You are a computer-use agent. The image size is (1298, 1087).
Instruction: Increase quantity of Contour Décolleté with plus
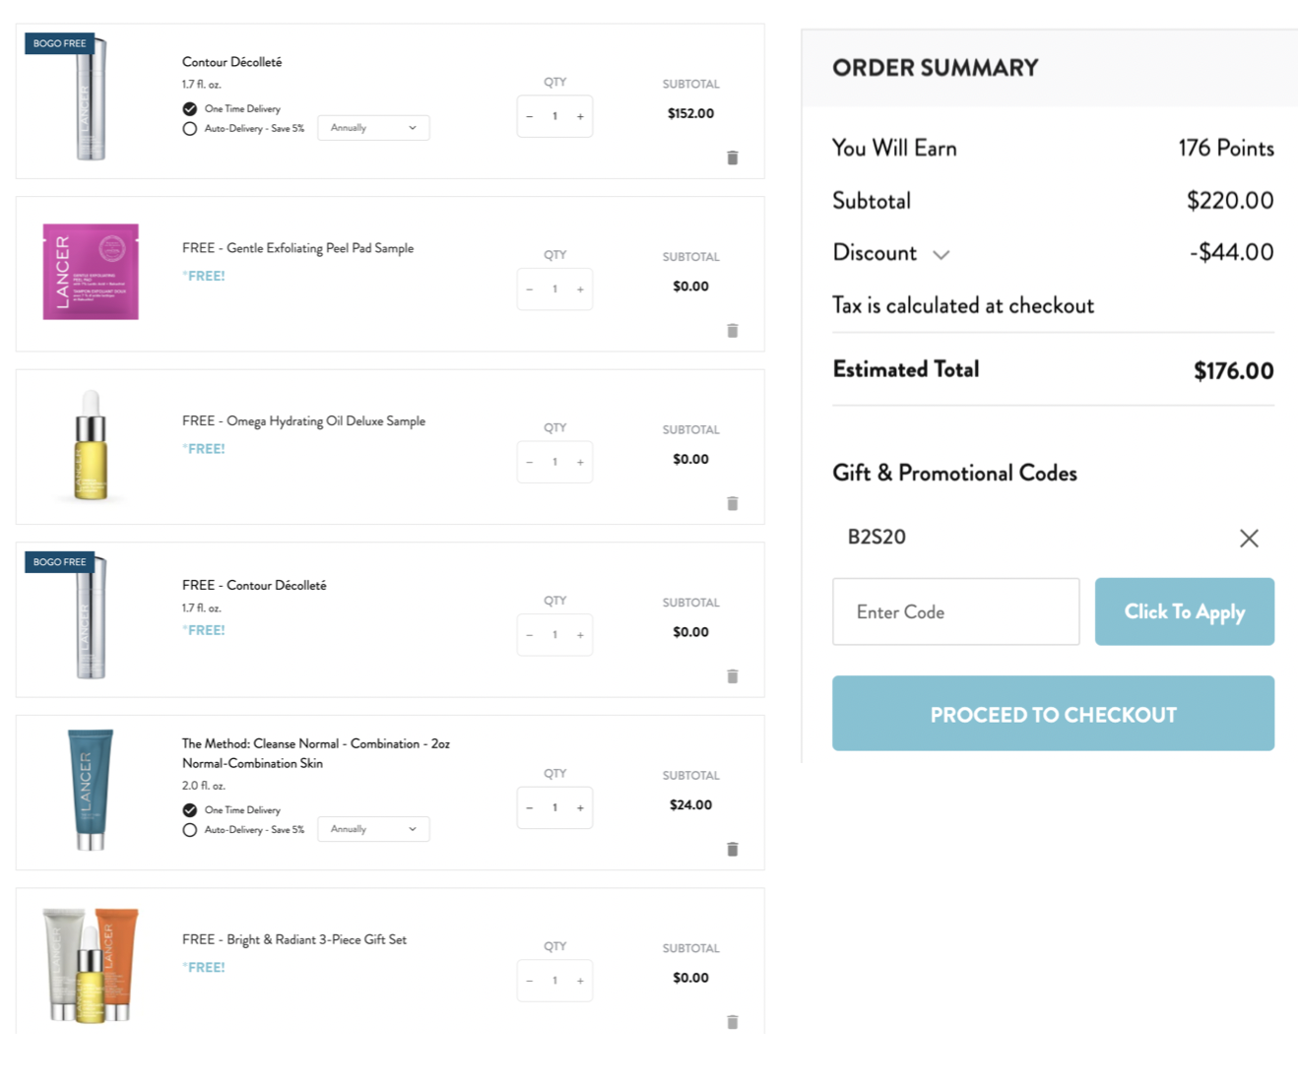point(580,116)
